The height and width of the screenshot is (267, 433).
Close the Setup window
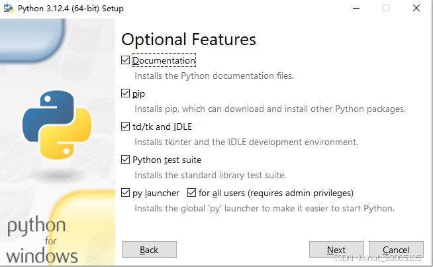point(416,9)
